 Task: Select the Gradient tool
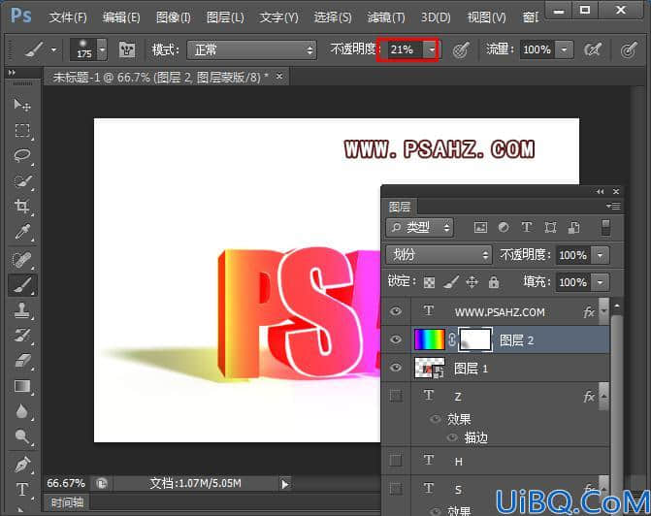[x=22, y=386]
